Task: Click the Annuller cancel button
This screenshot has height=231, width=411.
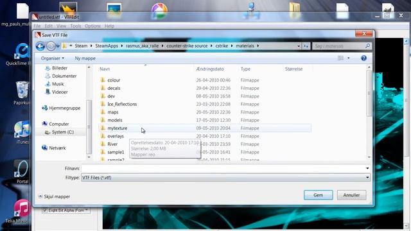Action: [351, 195]
